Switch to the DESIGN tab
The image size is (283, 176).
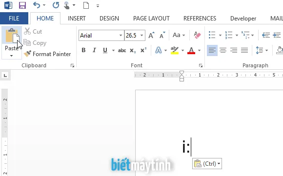[x=109, y=18]
